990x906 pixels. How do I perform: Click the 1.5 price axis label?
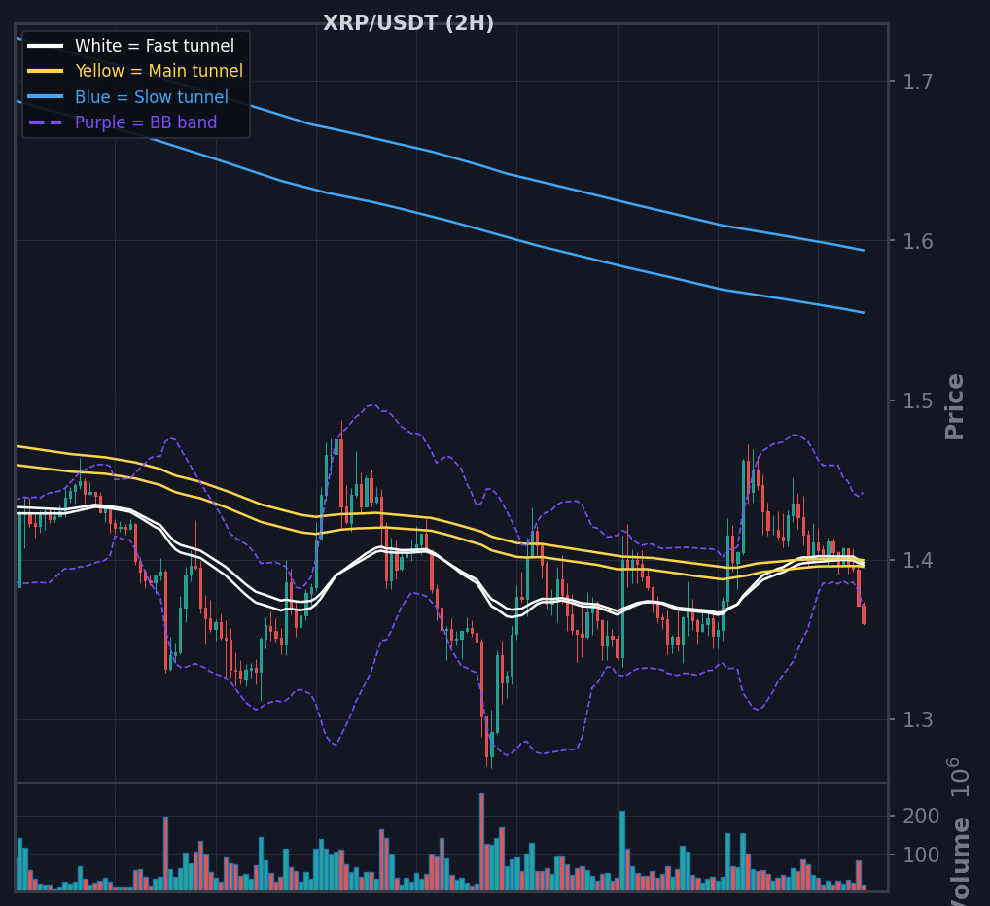[x=917, y=401]
